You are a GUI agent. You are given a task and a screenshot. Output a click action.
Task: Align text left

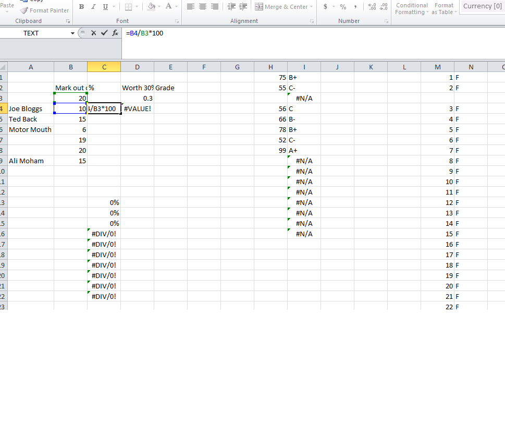coord(191,6)
